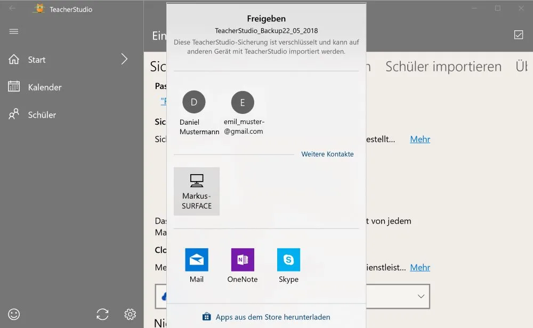This screenshot has height=328, width=533.
Task: Open the smiley feedback button
Action: [14, 314]
